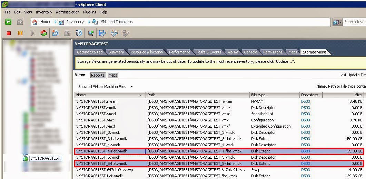This screenshot has width=366, height=179.
Task: Click the Inventory breadcrumb icon
Action: (61, 22)
